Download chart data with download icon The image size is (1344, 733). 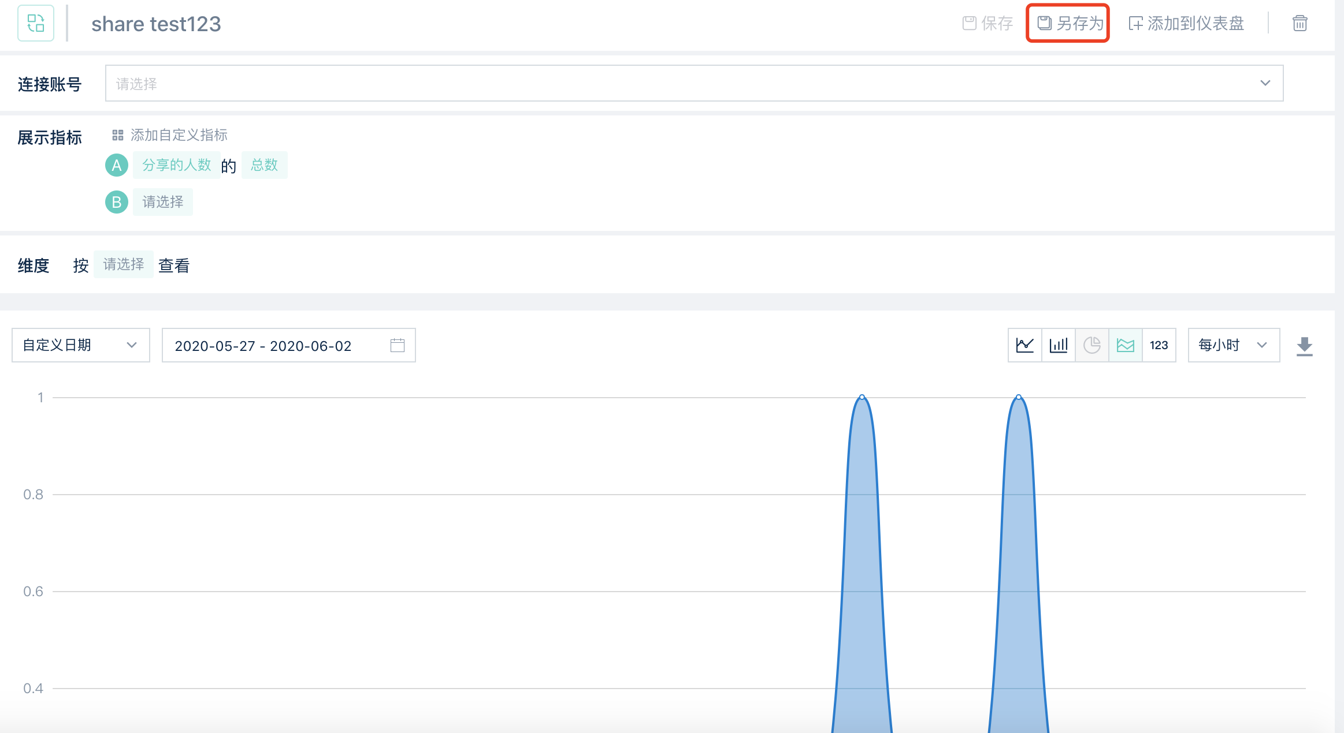tap(1305, 346)
